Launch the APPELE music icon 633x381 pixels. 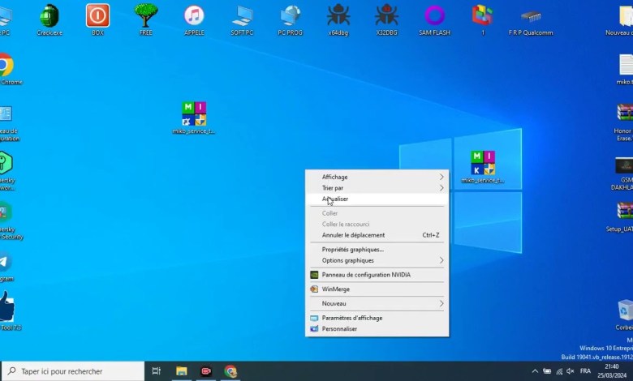(x=194, y=16)
